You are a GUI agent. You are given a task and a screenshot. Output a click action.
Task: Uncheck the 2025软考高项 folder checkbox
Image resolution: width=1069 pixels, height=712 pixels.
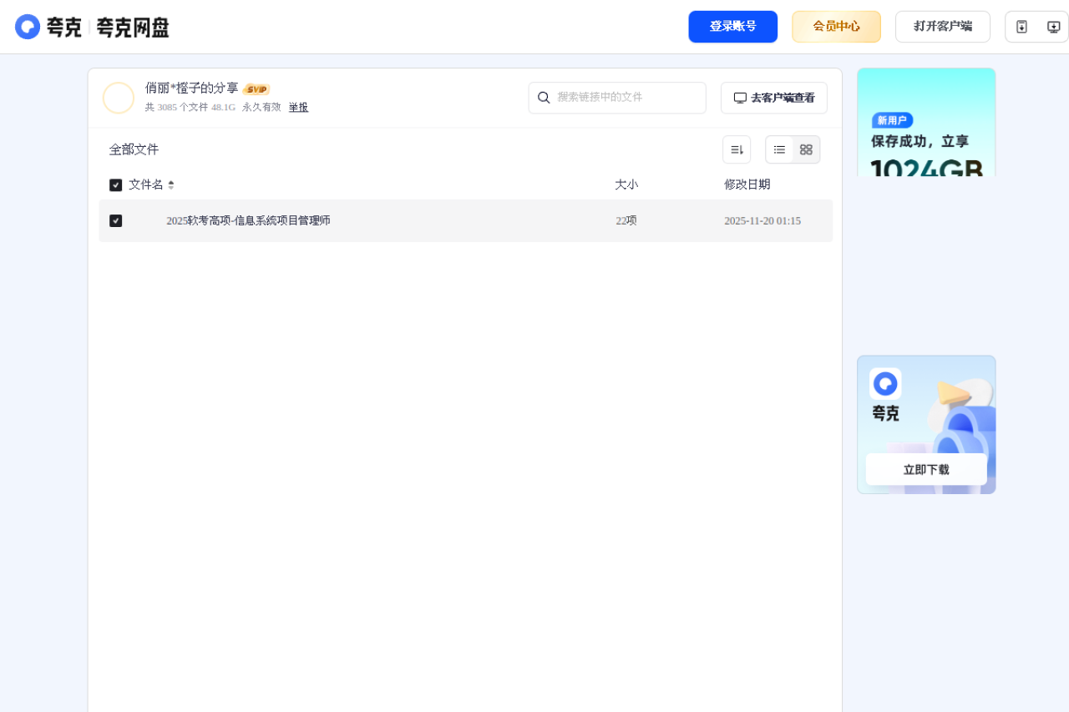tap(116, 220)
